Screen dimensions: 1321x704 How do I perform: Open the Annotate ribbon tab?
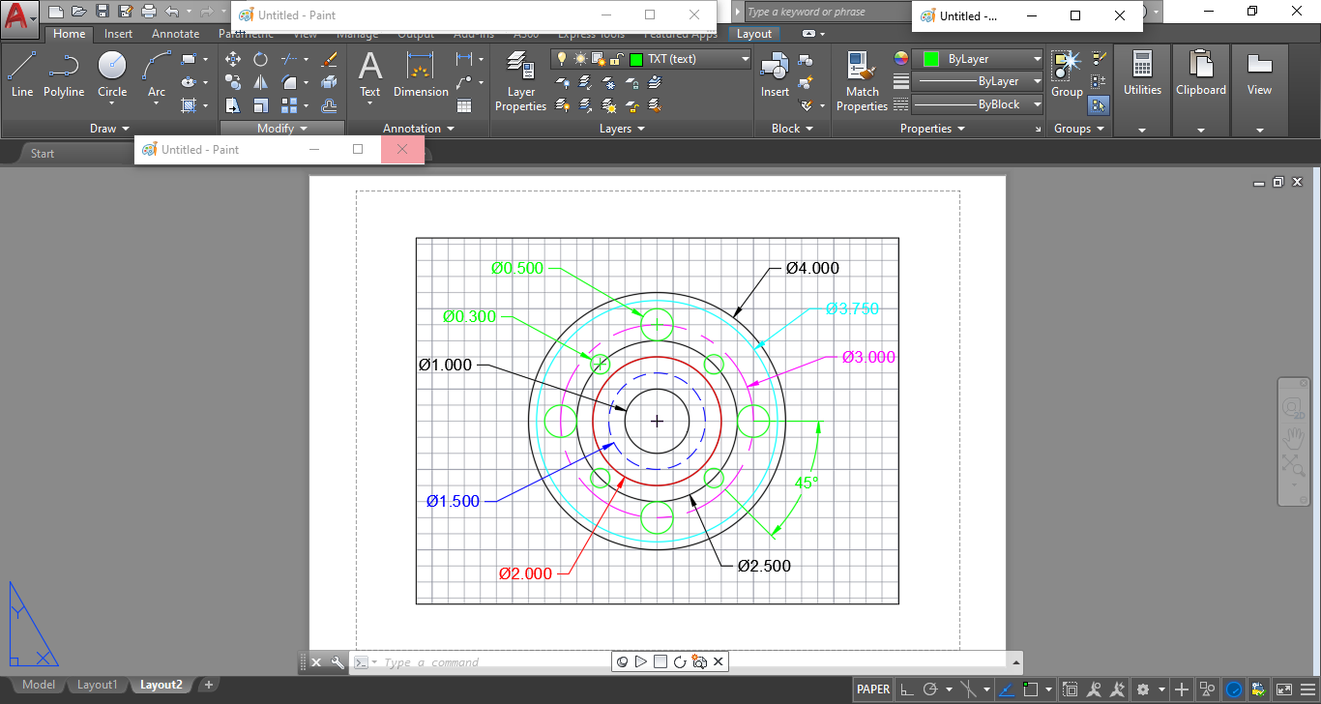coord(175,34)
